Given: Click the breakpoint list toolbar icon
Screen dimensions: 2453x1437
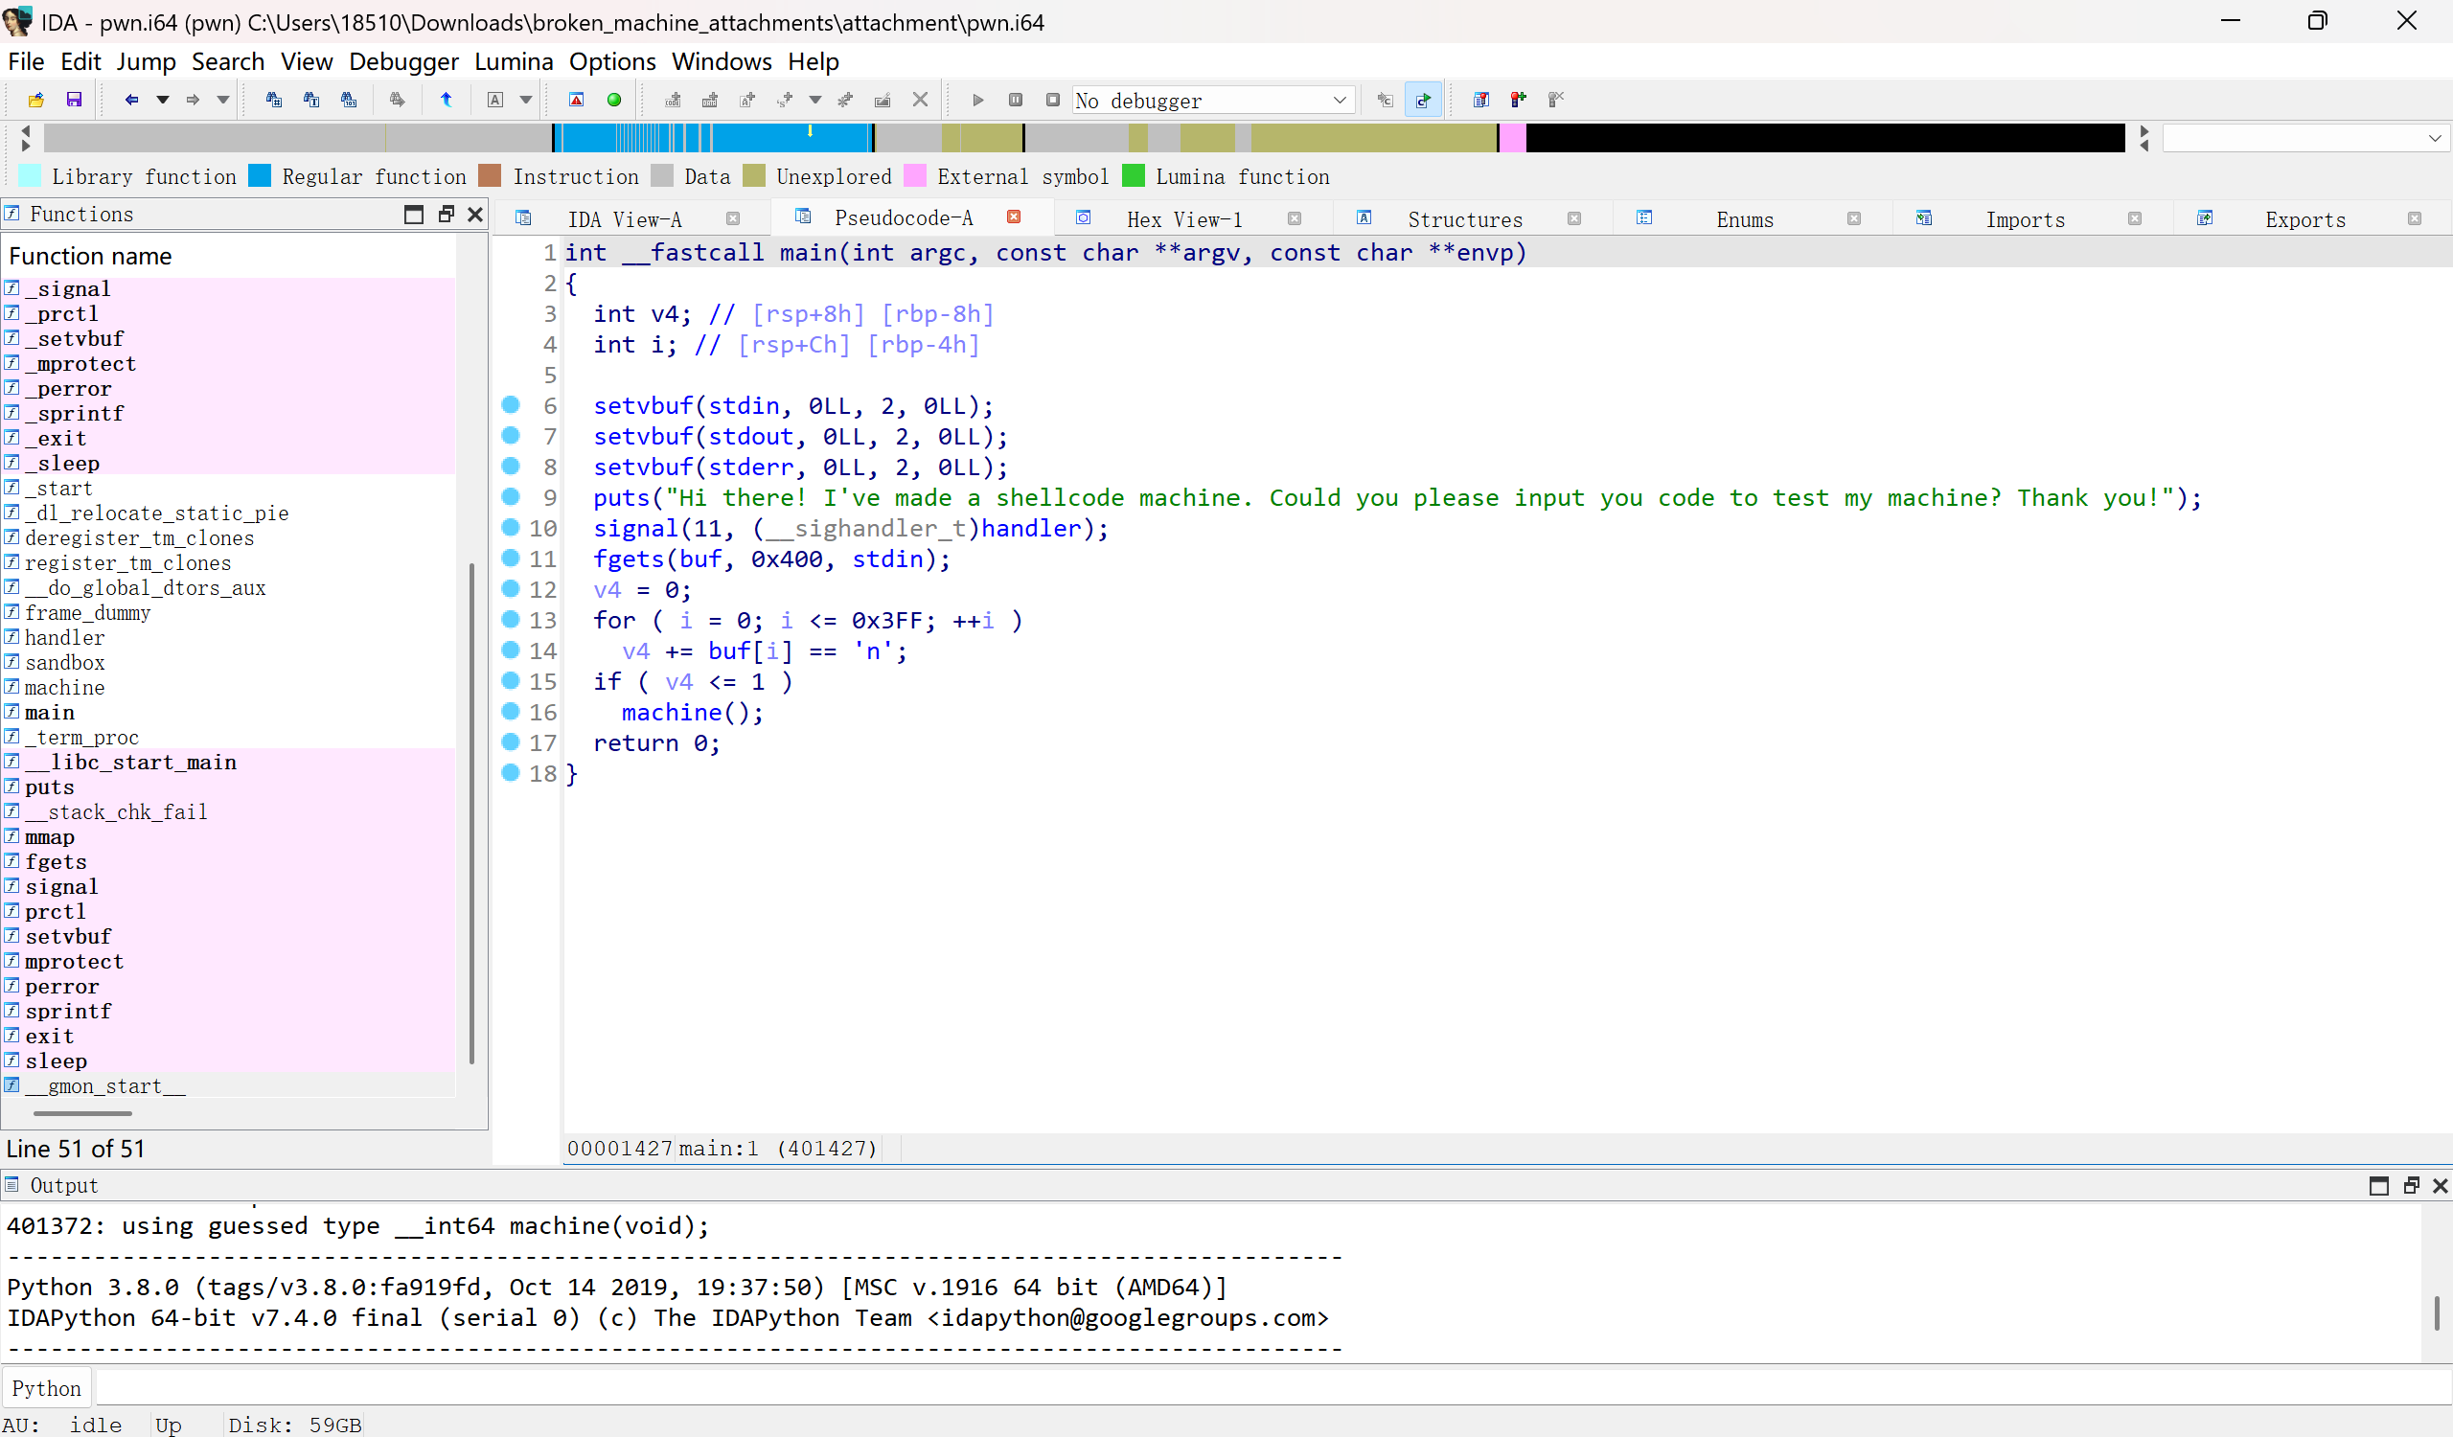Looking at the screenshot, I should click(x=1481, y=101).
